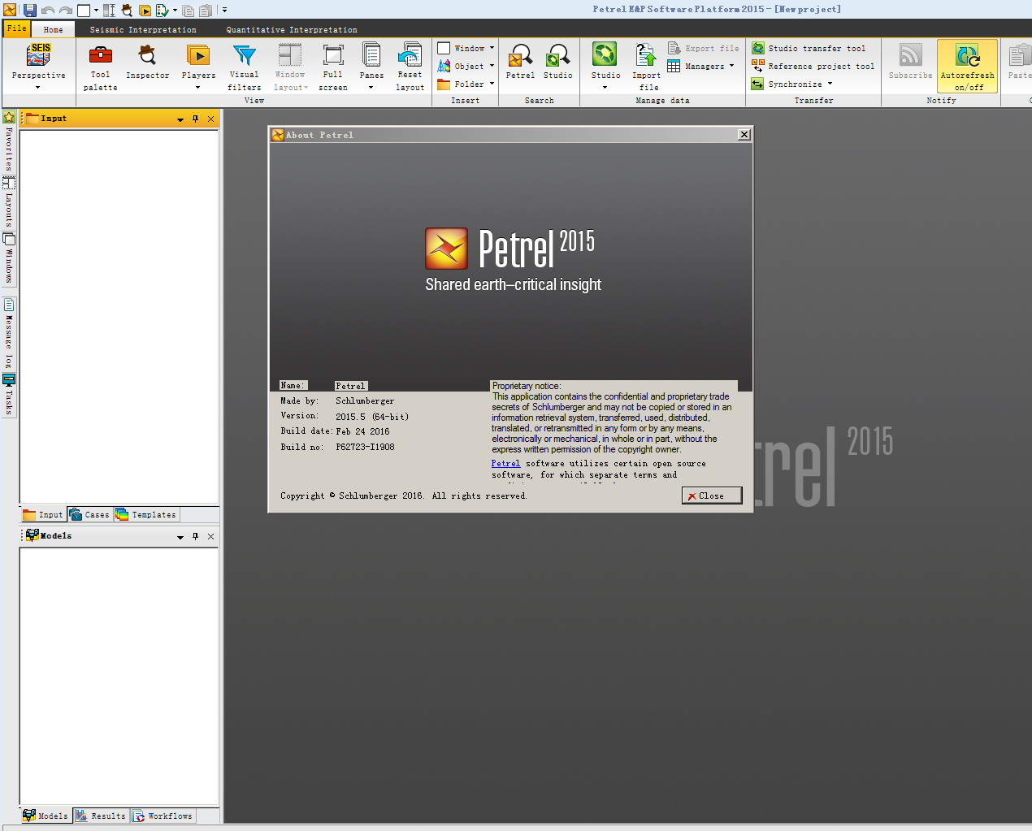
Task: Click the Close button in About Petrel
Action: pos(712,496)
